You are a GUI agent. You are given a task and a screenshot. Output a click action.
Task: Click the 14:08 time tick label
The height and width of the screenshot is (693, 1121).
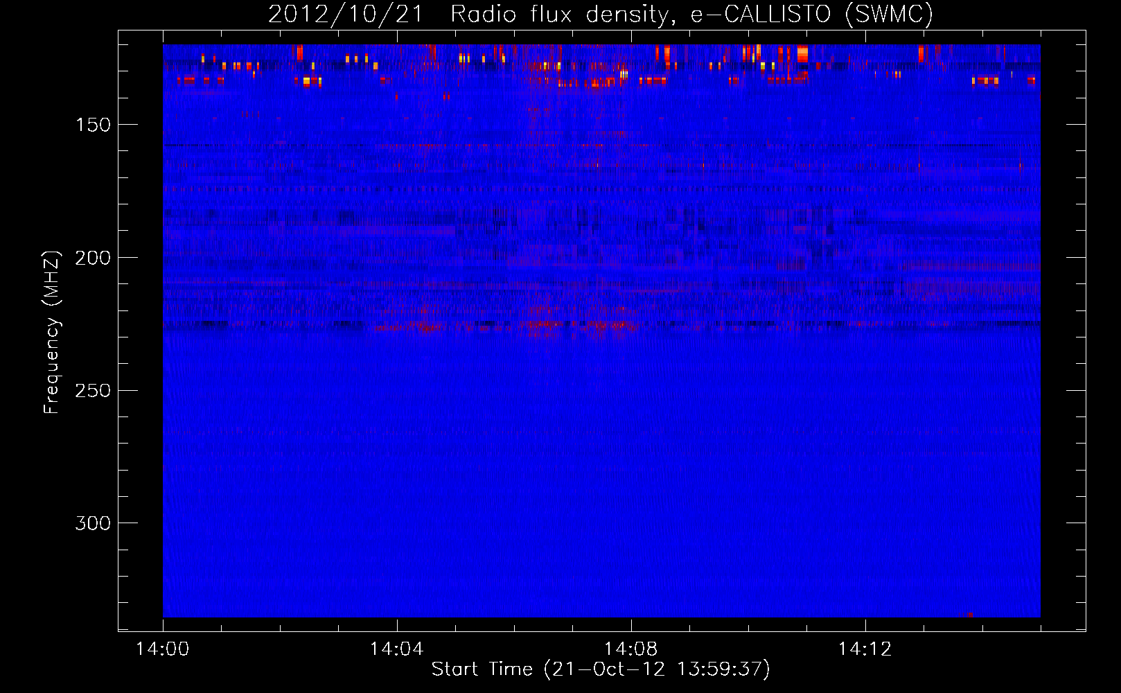(x=631, y=649)
